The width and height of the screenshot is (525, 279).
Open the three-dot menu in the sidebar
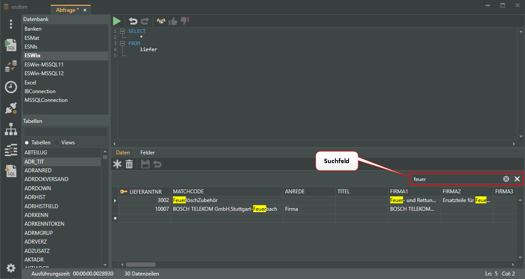click(11, 24)
